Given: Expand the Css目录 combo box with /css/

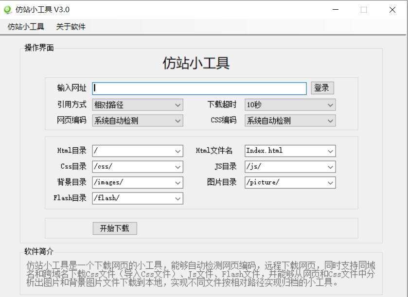Looking at the screenshot, I should 138,167.
